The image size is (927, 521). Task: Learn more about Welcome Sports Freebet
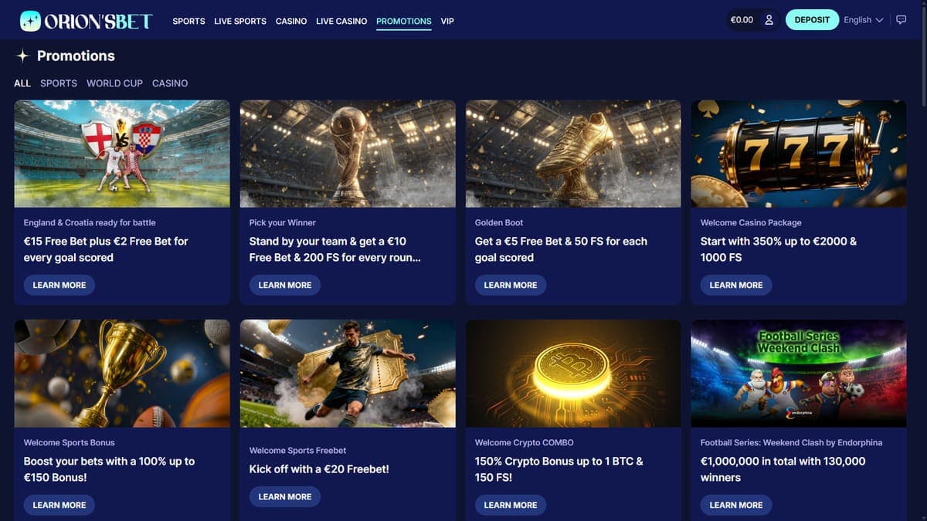coord(285,496)
